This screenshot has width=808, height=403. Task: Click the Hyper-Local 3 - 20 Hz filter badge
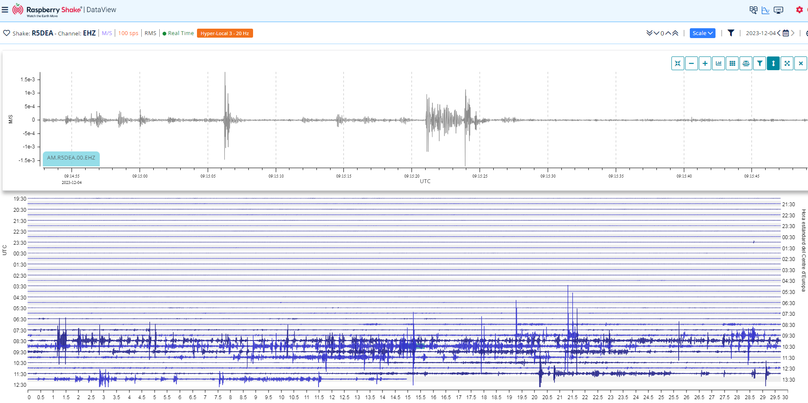(x=224, y=33)
